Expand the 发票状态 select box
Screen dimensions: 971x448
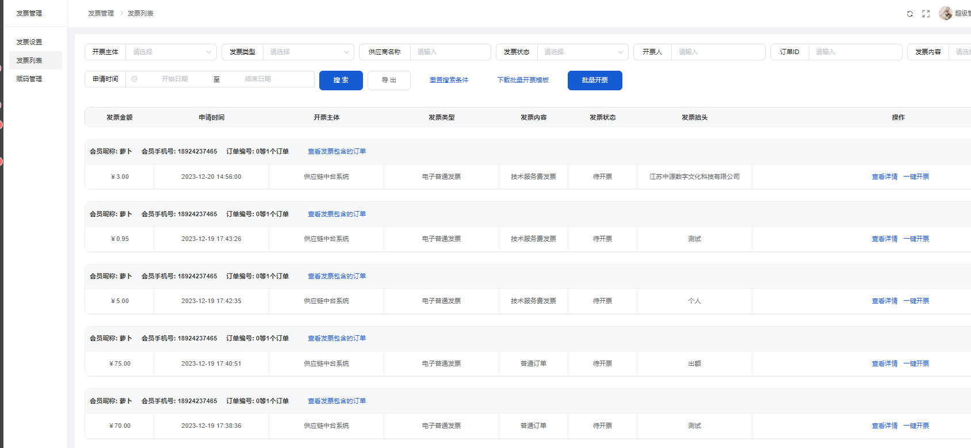click(x=582, y=52)
